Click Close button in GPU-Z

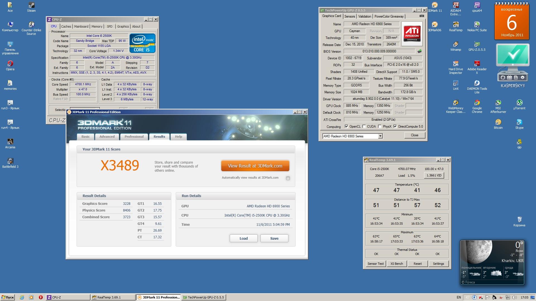415,135
